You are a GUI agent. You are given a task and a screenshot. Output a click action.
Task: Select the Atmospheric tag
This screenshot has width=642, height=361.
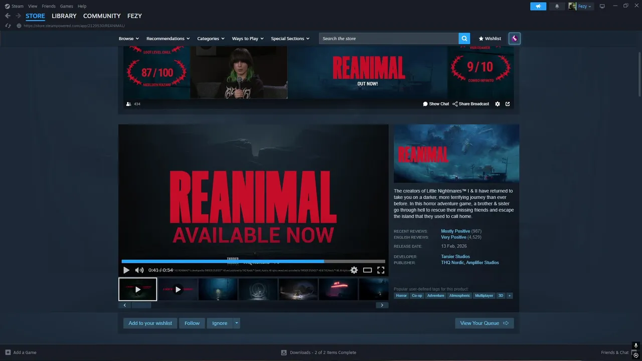pos(459,296)
